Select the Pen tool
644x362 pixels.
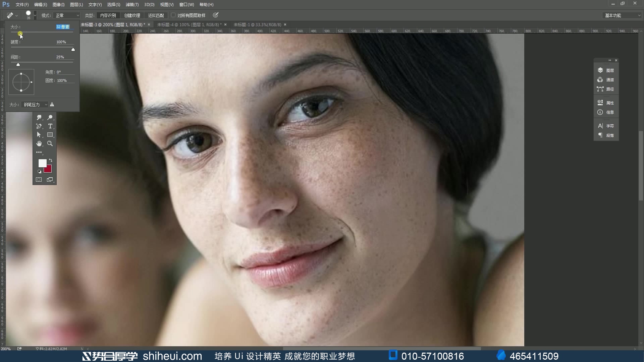point(39,126)
